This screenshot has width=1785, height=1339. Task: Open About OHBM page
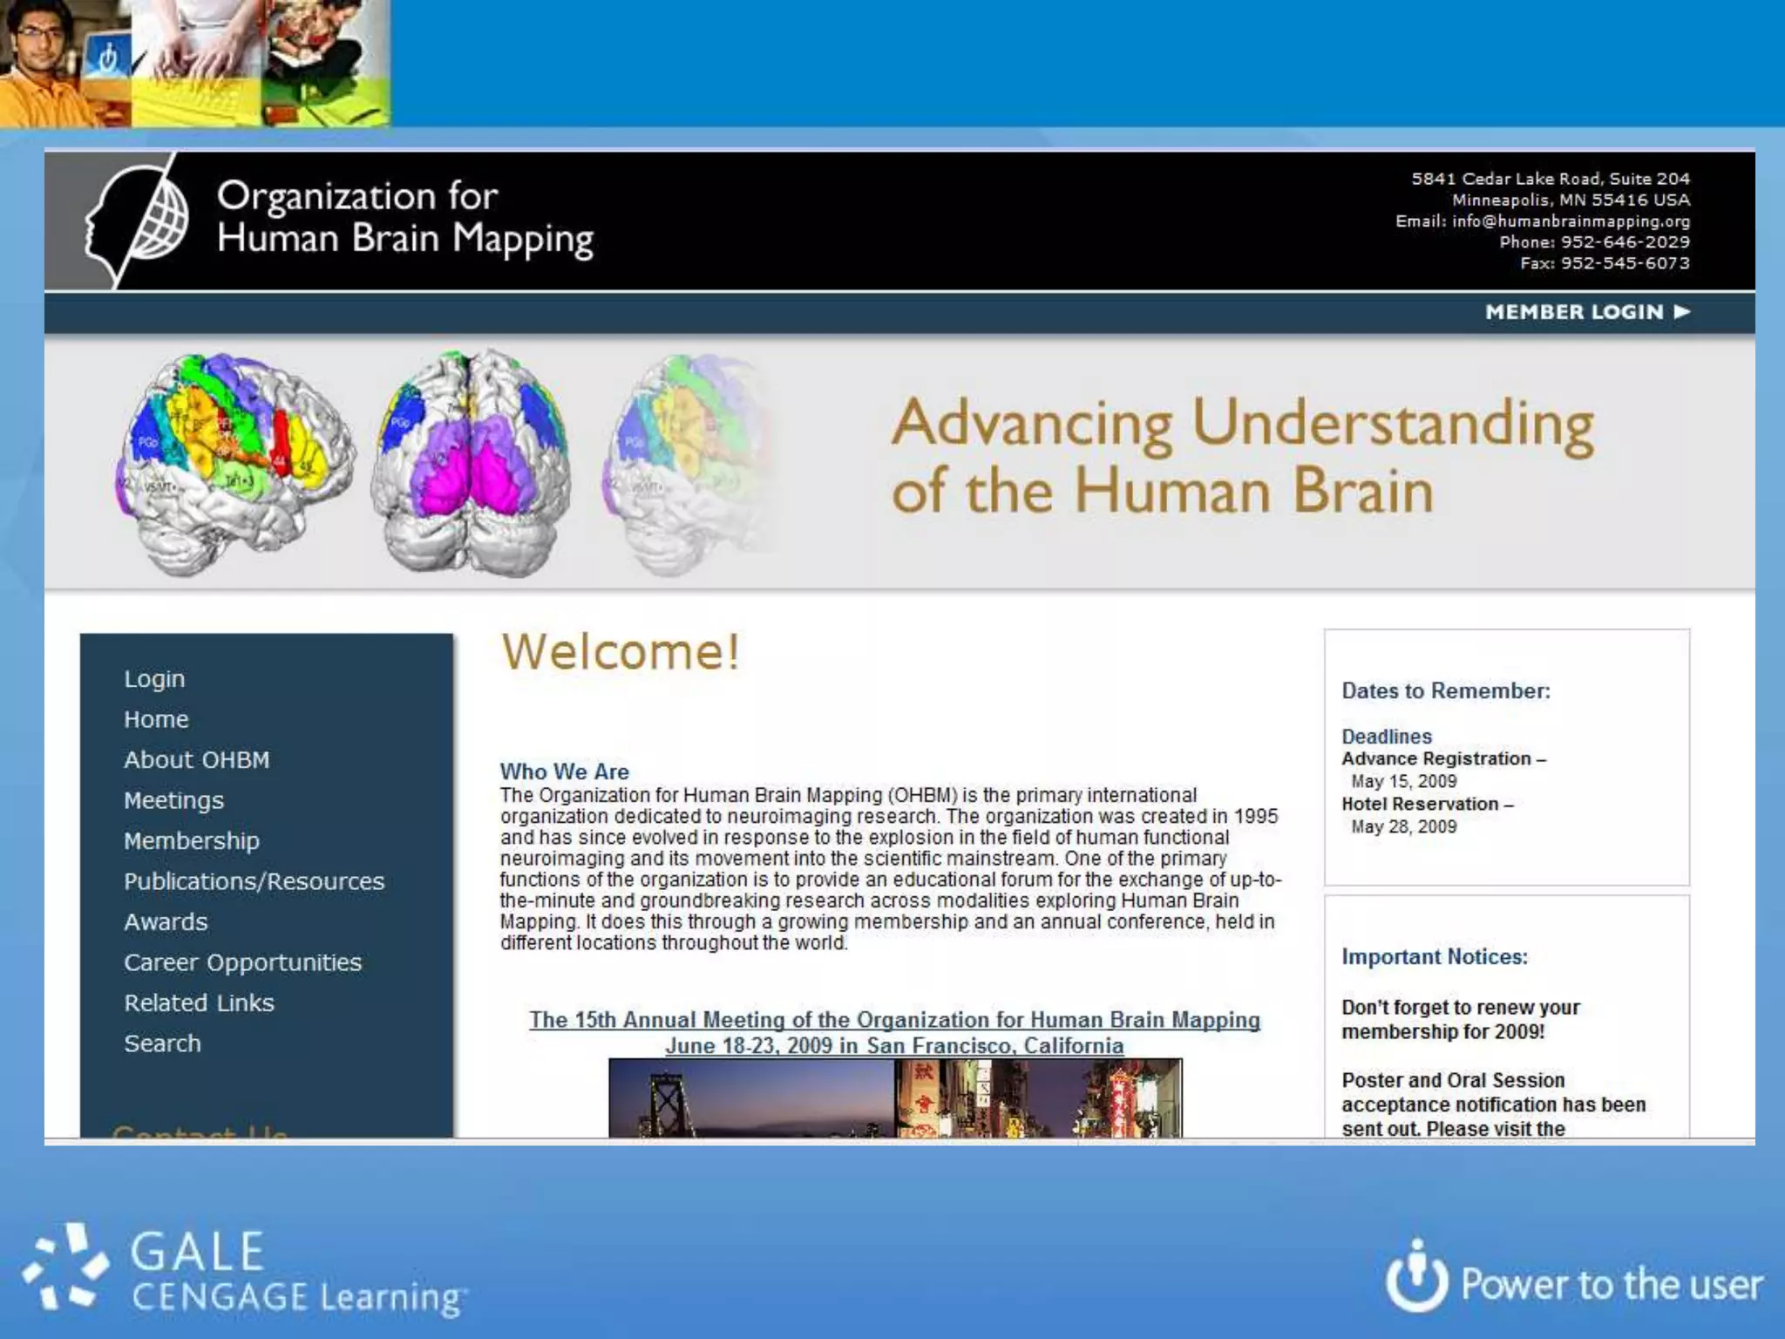[x=196, y=760]
